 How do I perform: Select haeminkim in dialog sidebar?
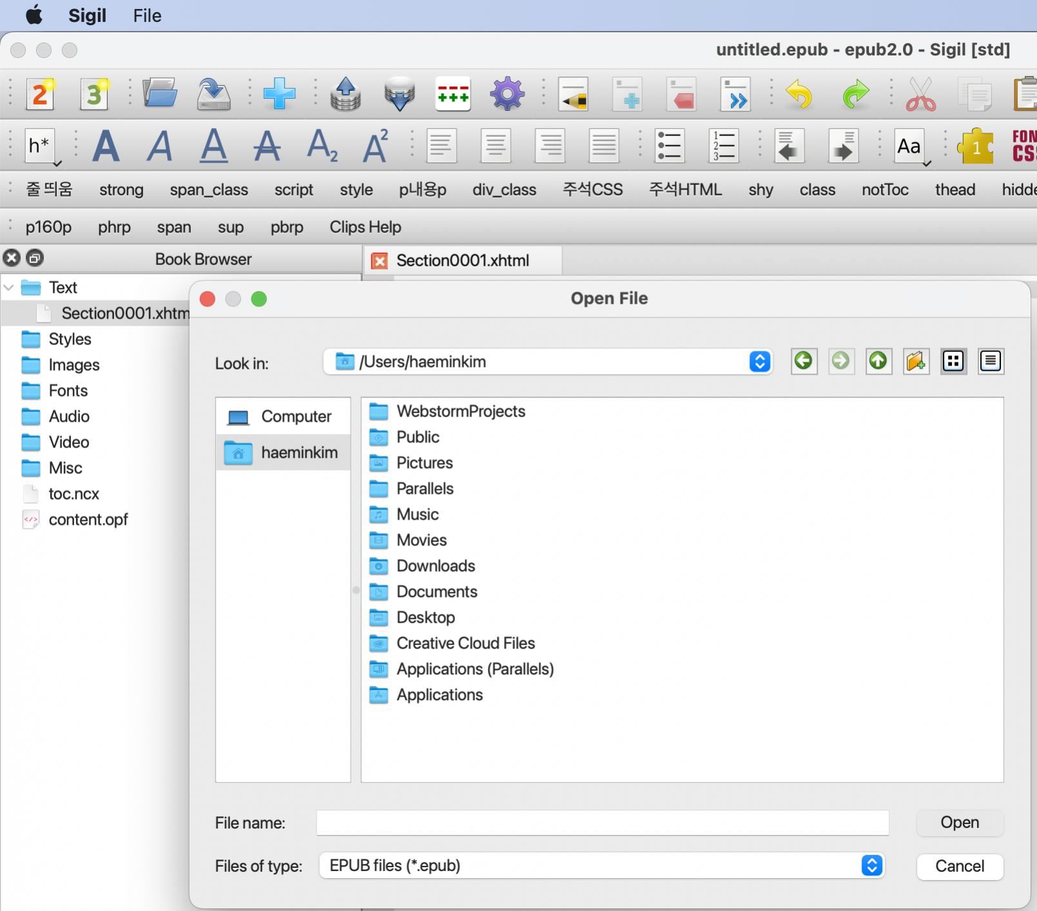click(x=284, y=453)
